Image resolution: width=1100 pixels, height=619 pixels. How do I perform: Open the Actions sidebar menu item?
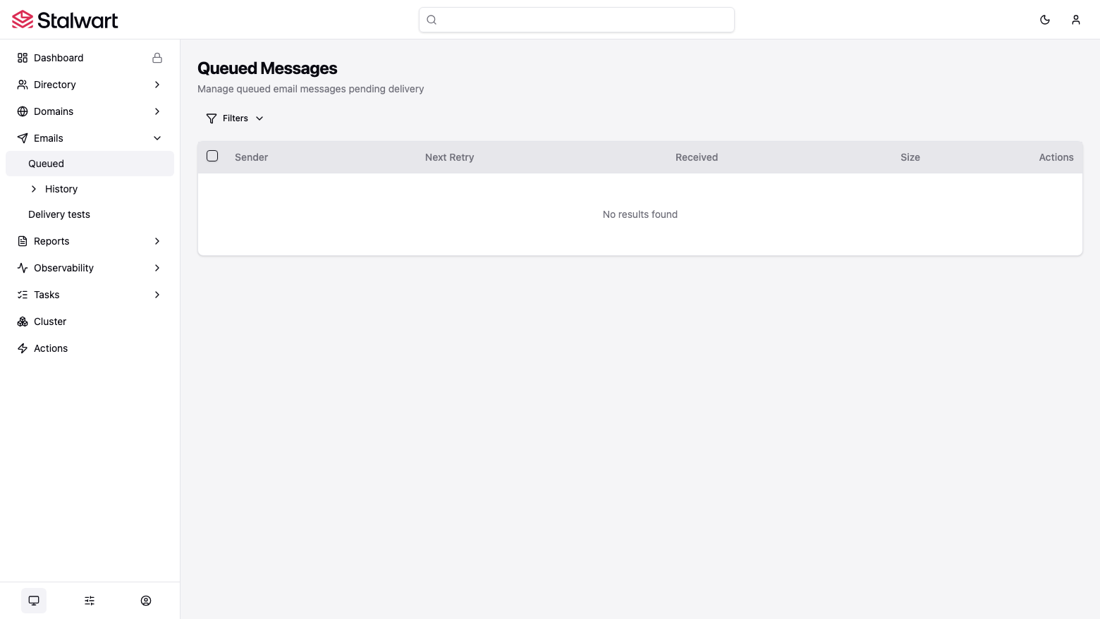coord(90,348)
